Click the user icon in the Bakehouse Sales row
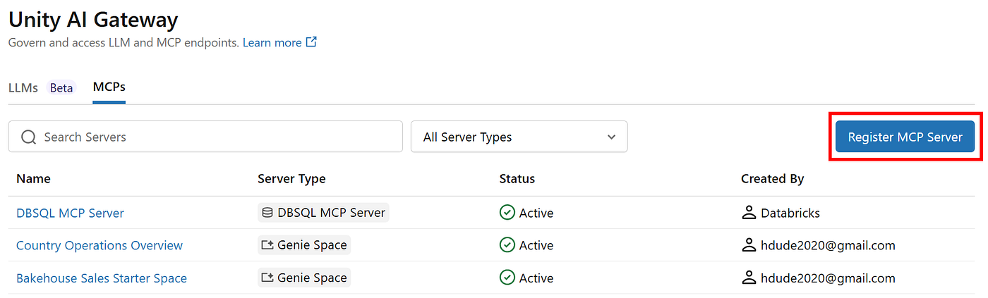988x298 pixels. coord(749,278)
